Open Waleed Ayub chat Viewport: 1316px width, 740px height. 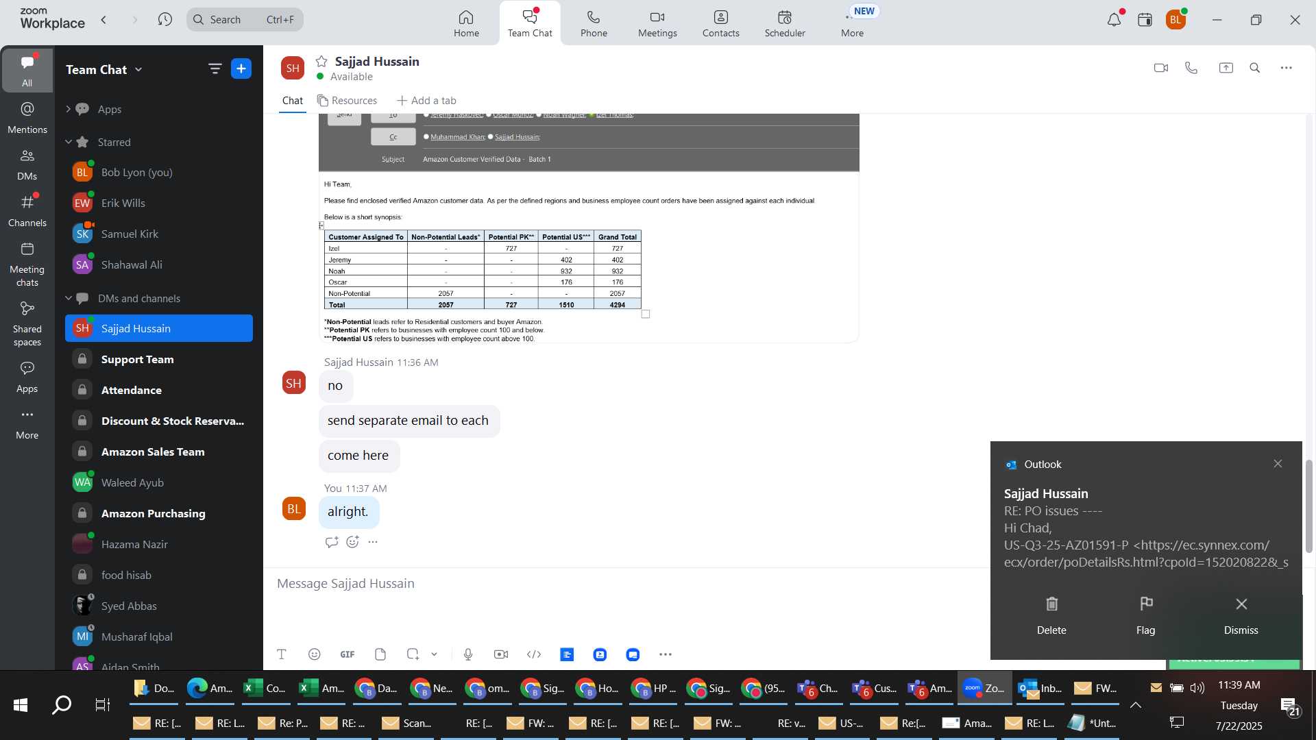[x=159, y=482]
